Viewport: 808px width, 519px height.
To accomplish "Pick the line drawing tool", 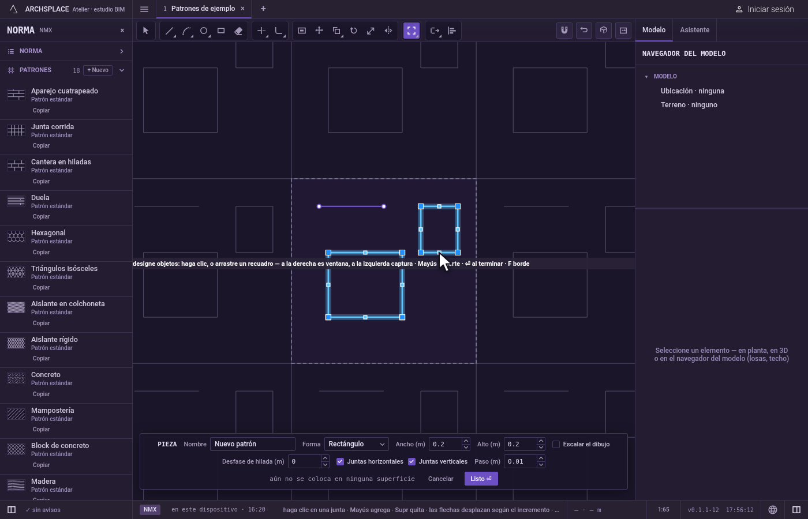I will pyautogui.click(x=169, y=31).
